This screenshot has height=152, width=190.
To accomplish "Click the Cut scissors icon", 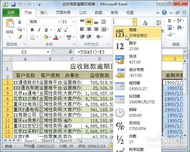I will click(19, 22).
